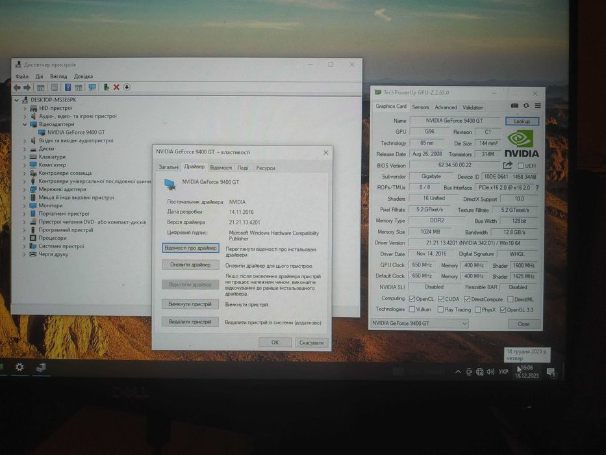Select NVIDIA GeForce 9400 GT tree item
This screenshot has height=455, width=606.
click(x=76, y=133)
